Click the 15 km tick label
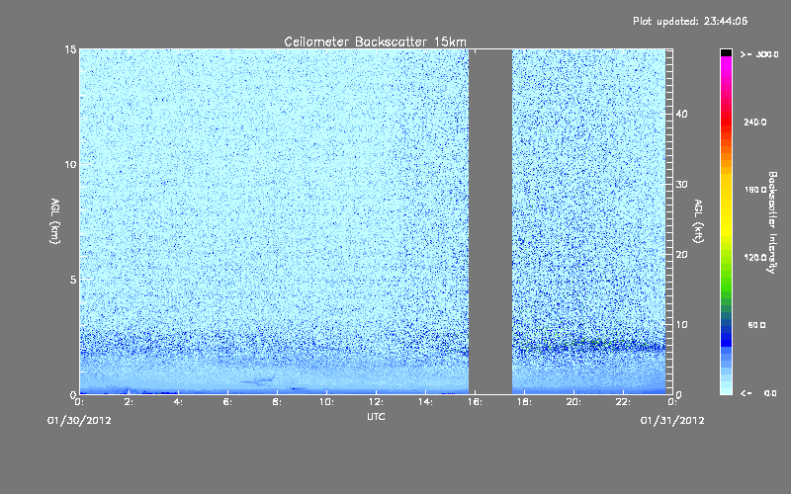Image resolution: width=791 pixels, height=494 pixels. tap(70, 49)
